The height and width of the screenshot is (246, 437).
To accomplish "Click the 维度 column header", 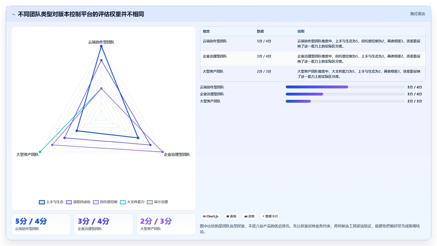I will click(x=206, y=31).
